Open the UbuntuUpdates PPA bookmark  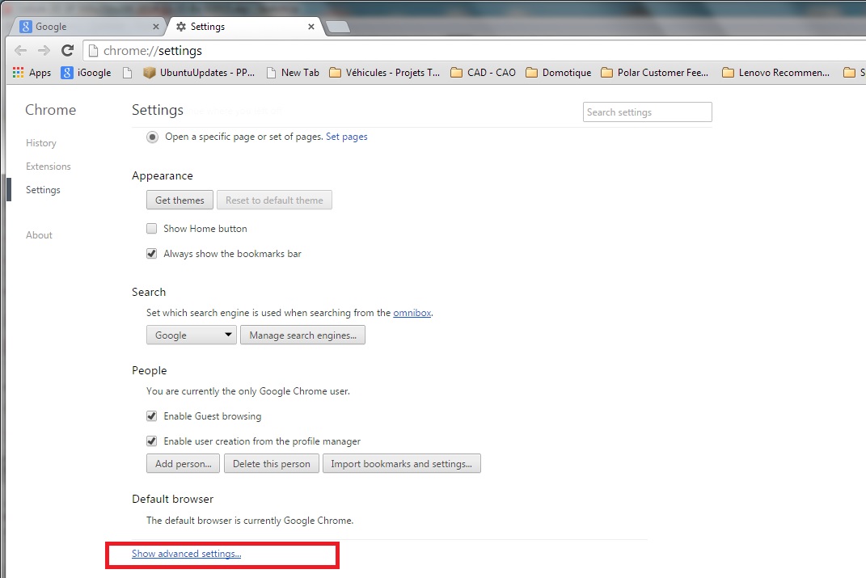click(198, 73)
